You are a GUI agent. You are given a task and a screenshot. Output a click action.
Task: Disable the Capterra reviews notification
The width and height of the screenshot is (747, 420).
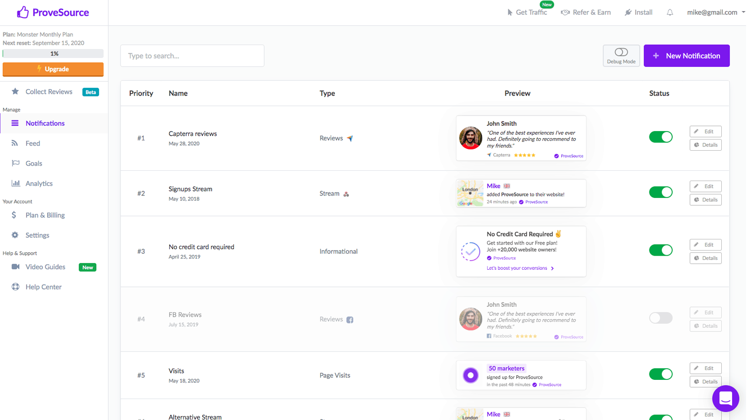661,137
